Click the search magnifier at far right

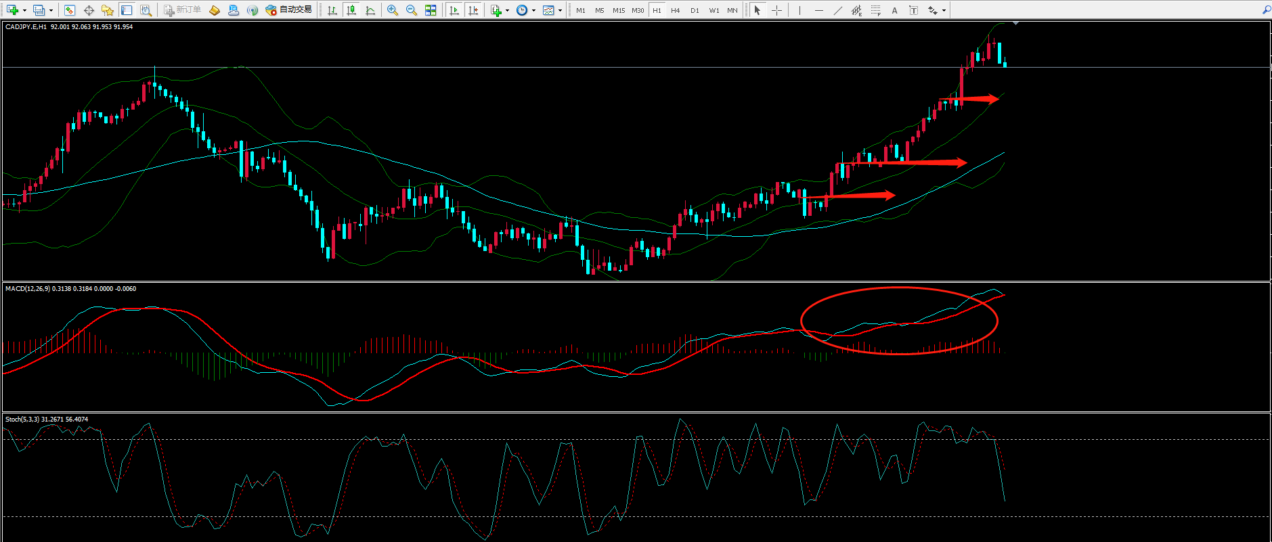pos(1266,10)
